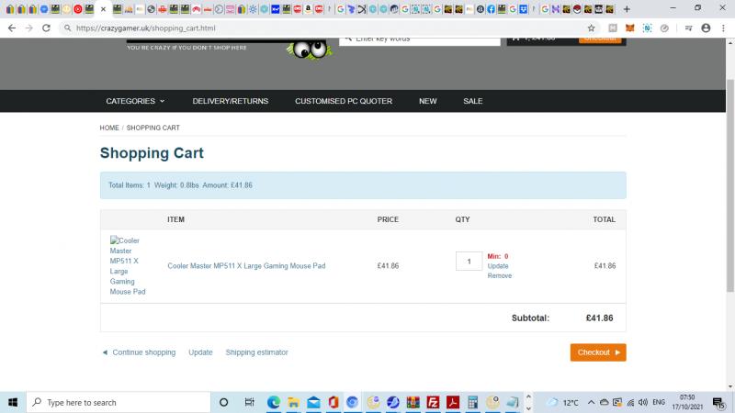Close the current browser tab
This screenshot has height=413, width=735.
coord(104,9)
